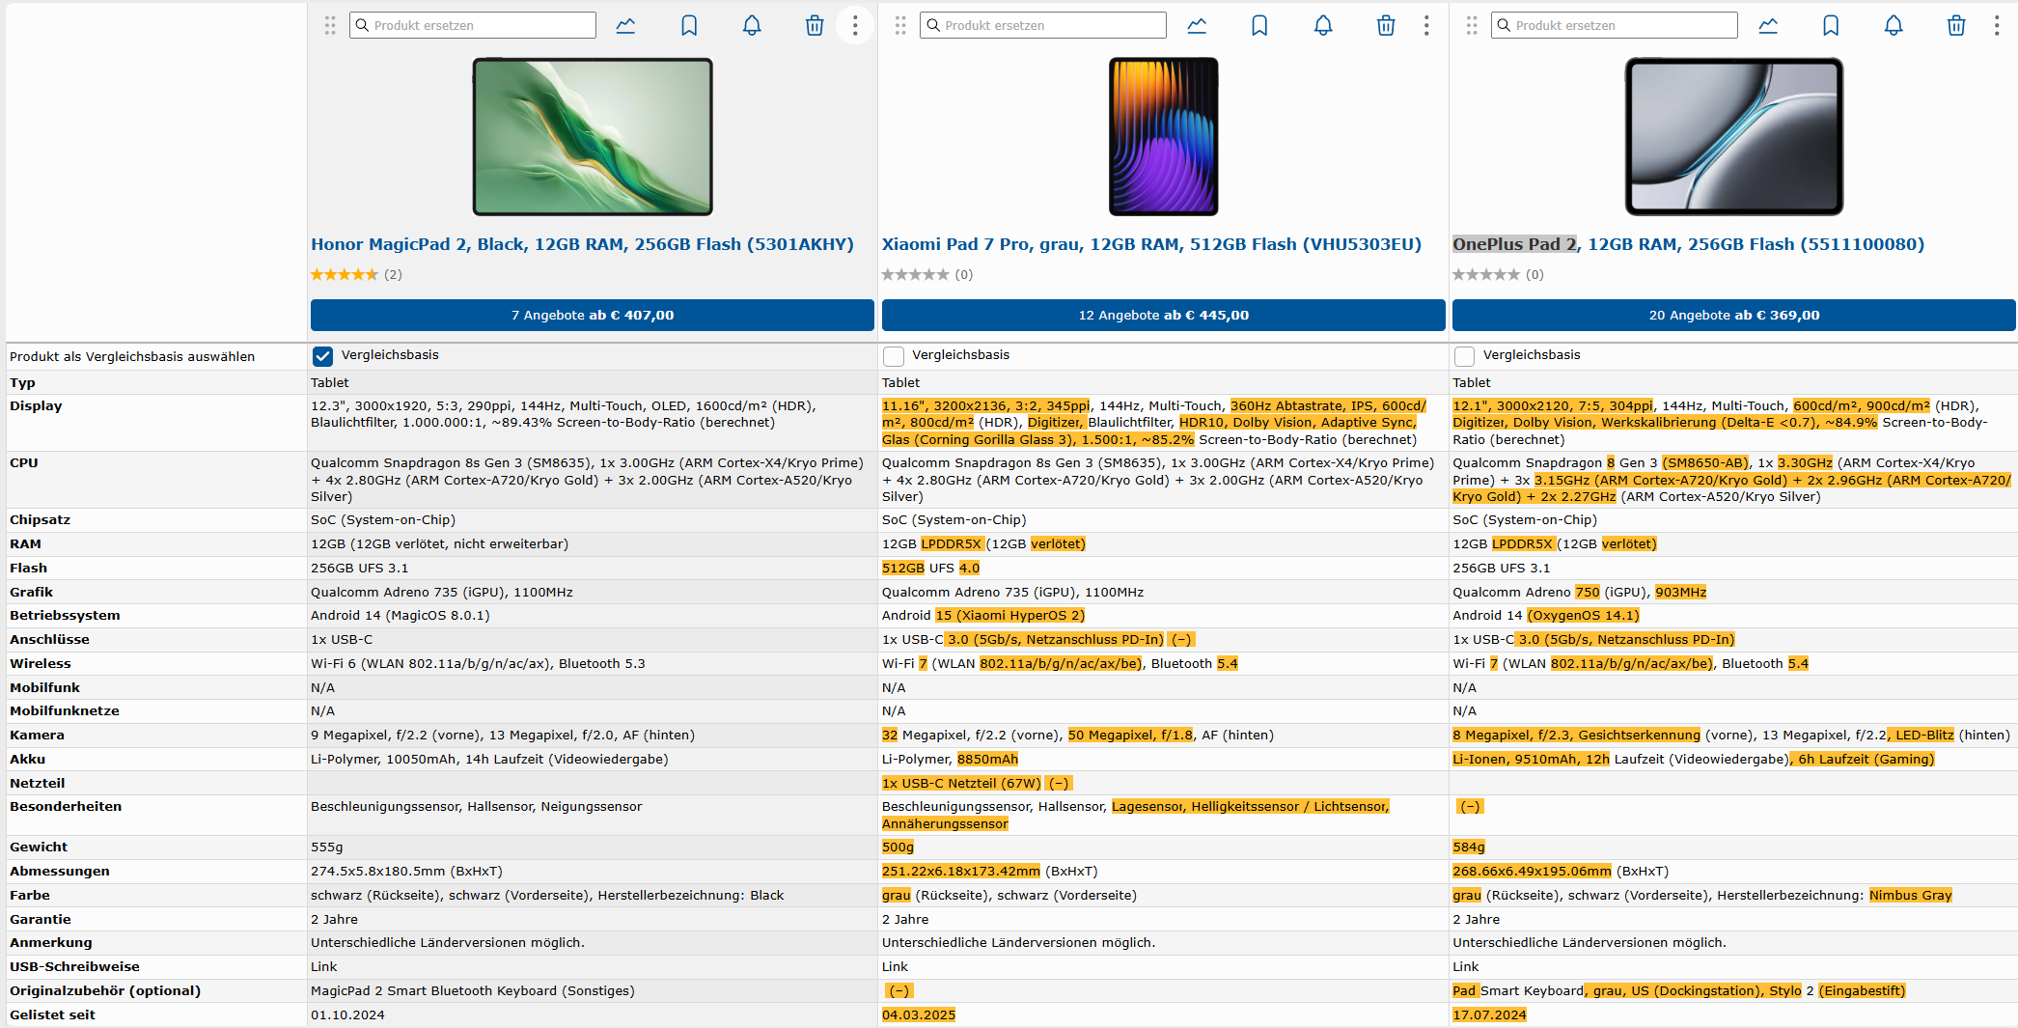The width and height of the screenshot is (2018, 1028).
Task: Click the drag handle of OnePlus Pad 2 column
Action: (1472, 25)
